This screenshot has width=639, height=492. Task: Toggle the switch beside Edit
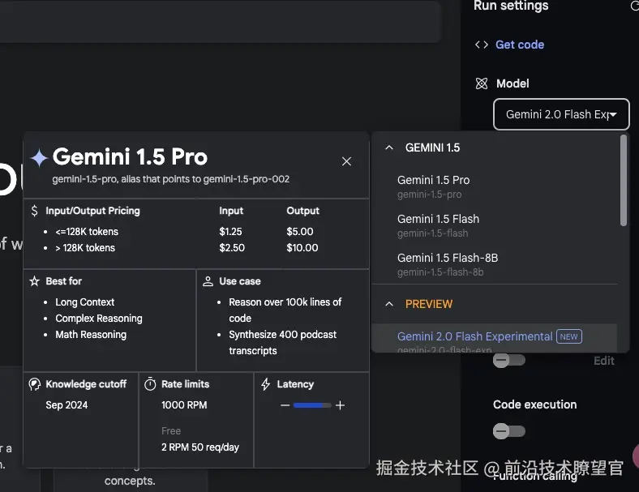(508, 360)
